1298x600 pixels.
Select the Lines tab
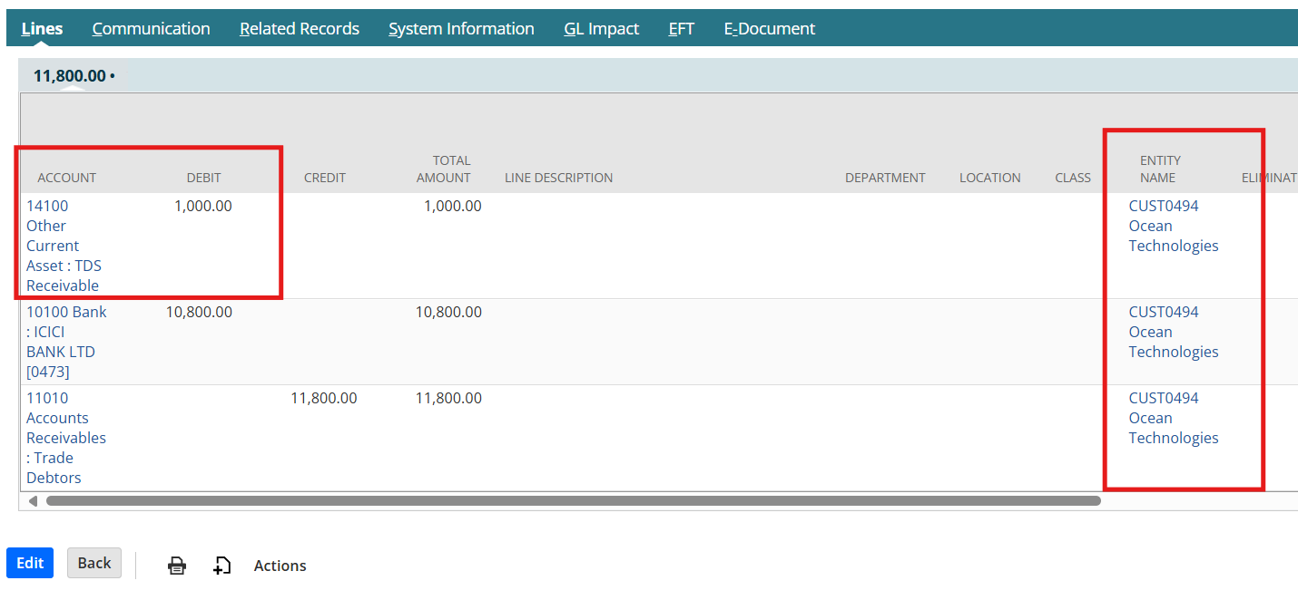pyautogui.click(x=42, y=29)
